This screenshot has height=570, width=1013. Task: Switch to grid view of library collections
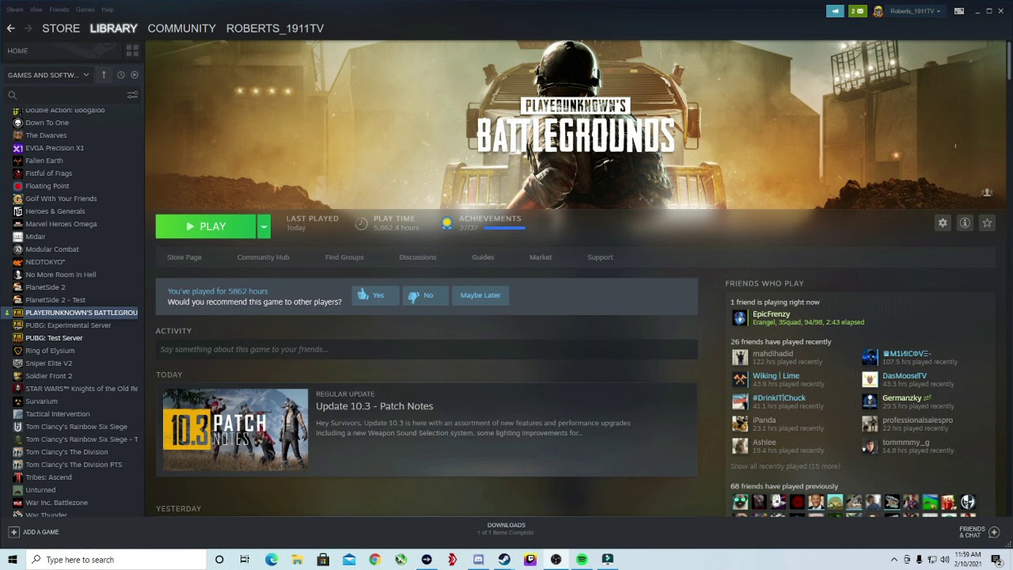tap(132, 51)
